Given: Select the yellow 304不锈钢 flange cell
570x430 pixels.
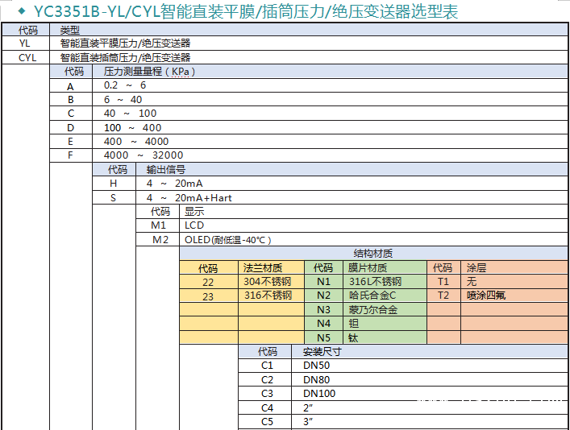Looking at the screenshot, I should (x=267, y=282).
